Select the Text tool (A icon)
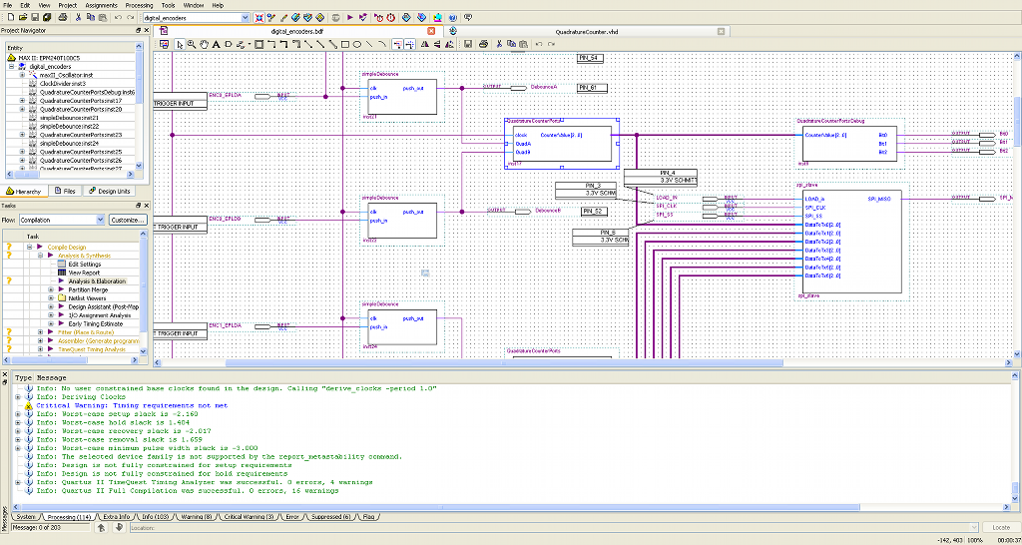Image resolution: width=1022 pixels, height=545 pixels. tap(217, 44)
